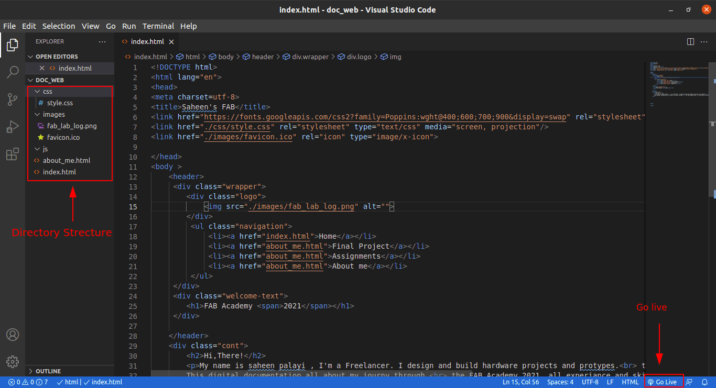
Task: Open the Edit menu
Action: pyautogui.click(x=29, y=26)
